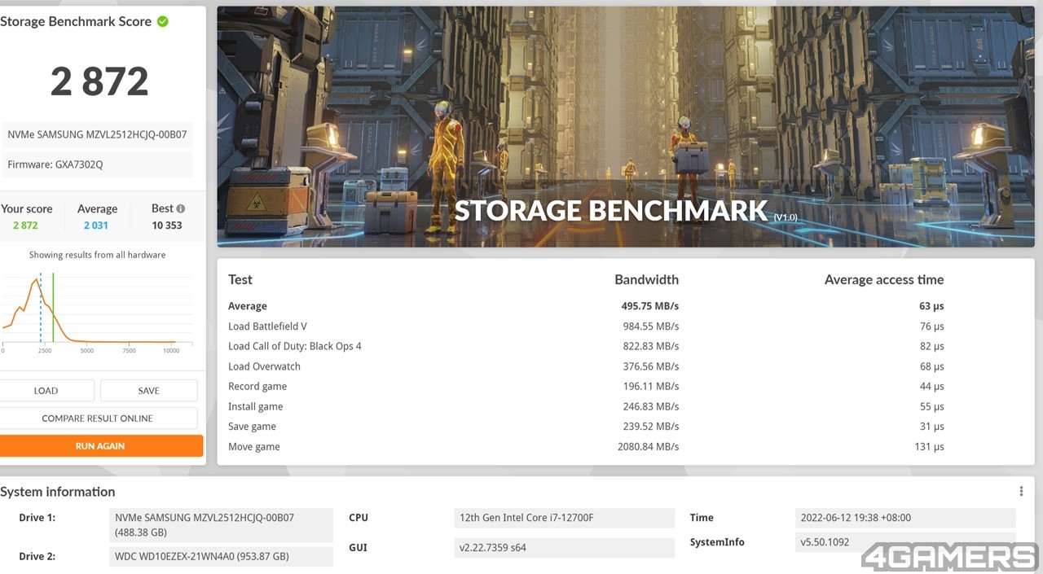Click the 376.56 MB/s bandwidth value

pos(651,366)
